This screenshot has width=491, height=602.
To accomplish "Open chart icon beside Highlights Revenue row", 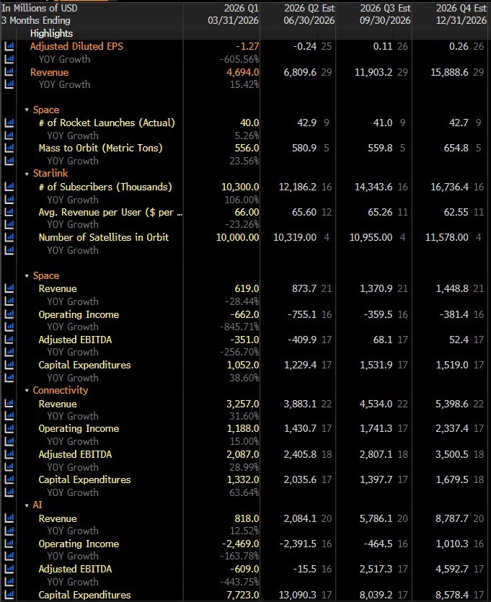I will coord(9,72).
